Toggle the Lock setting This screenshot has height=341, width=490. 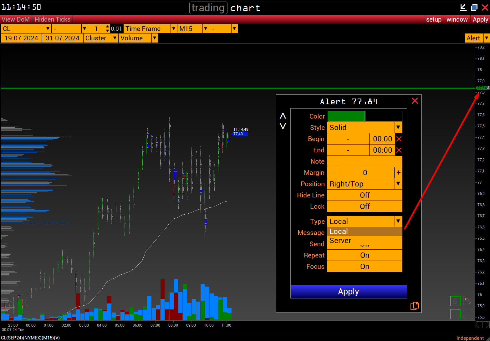pos(365,206)
